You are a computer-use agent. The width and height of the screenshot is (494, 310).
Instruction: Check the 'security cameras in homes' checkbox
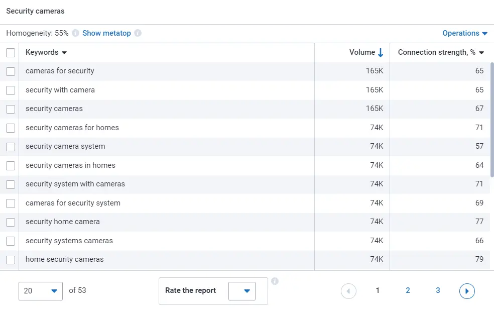click(x=11, y=166)
